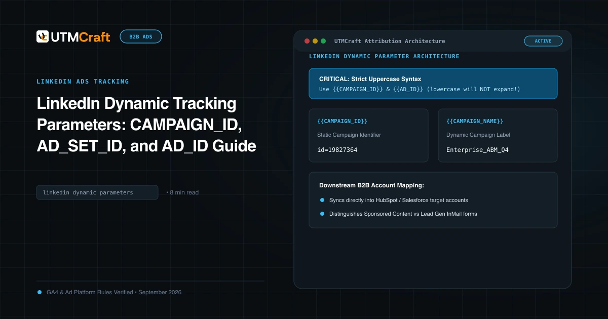This screenshot has height=319, width=608.
Task: Click the UTMCraft logo icon
Action: [43, 36]
